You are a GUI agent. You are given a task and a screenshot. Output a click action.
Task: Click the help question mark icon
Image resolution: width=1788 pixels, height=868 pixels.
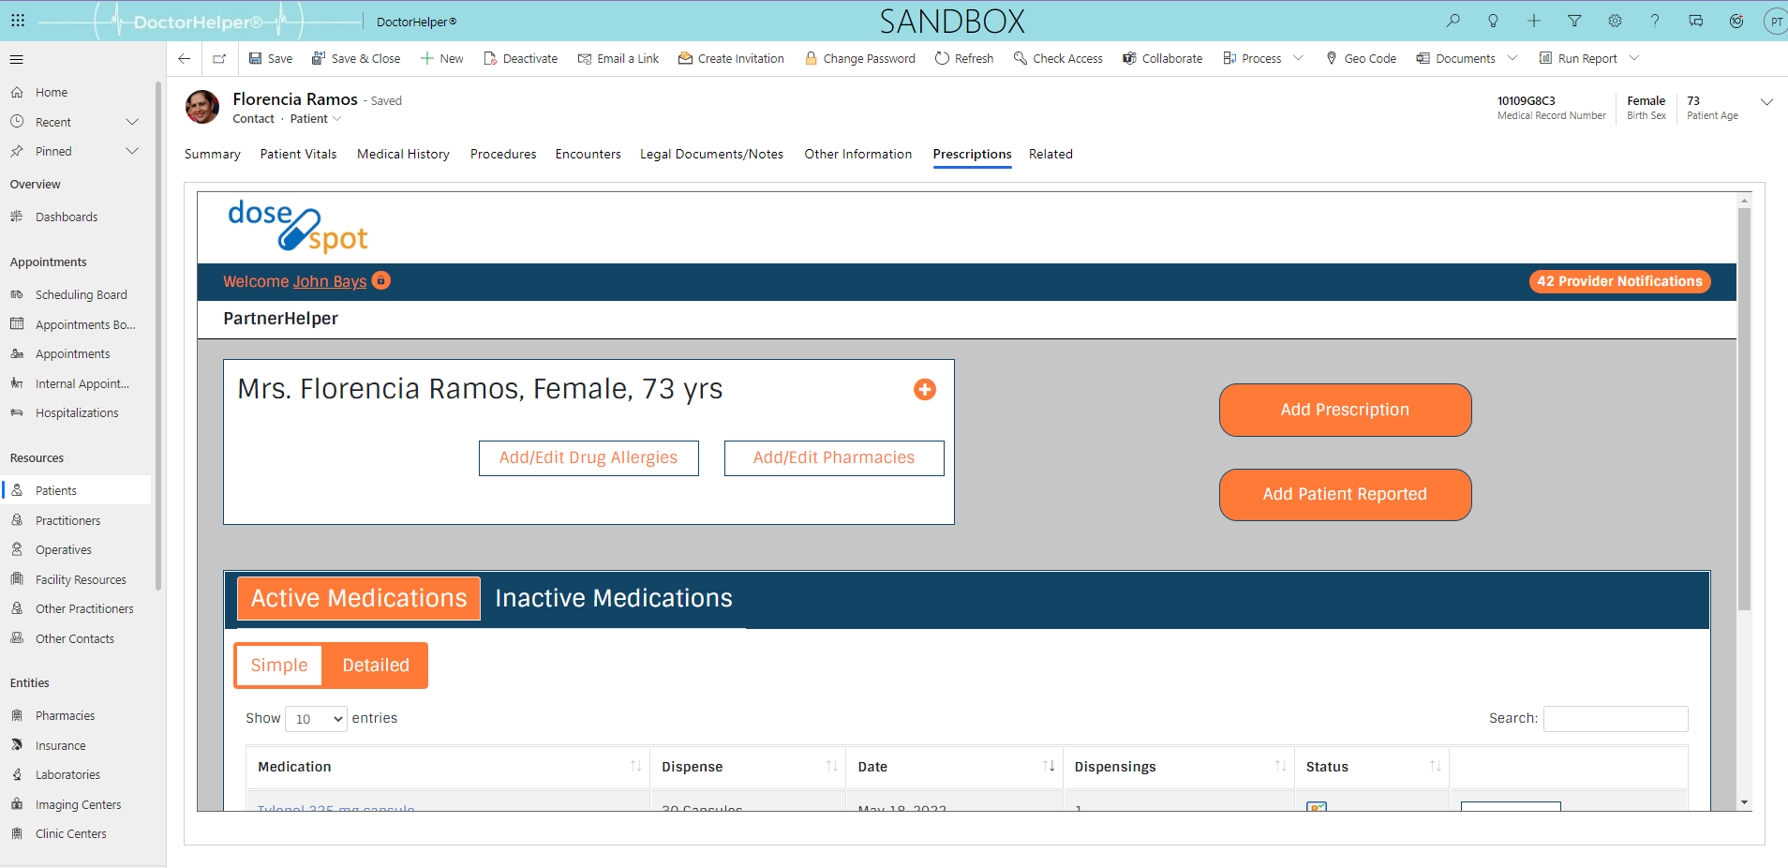click(1655, 21)
